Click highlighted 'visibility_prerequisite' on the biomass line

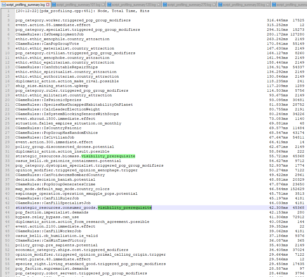[x=108, y=156]
